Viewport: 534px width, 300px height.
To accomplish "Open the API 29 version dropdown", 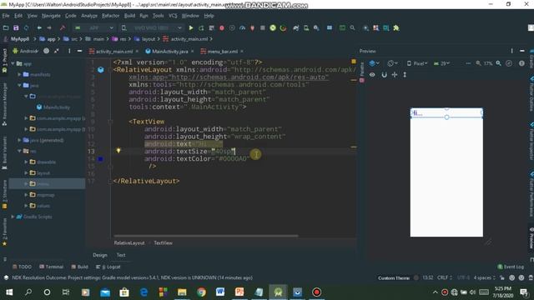I will (x=441, y=63).
